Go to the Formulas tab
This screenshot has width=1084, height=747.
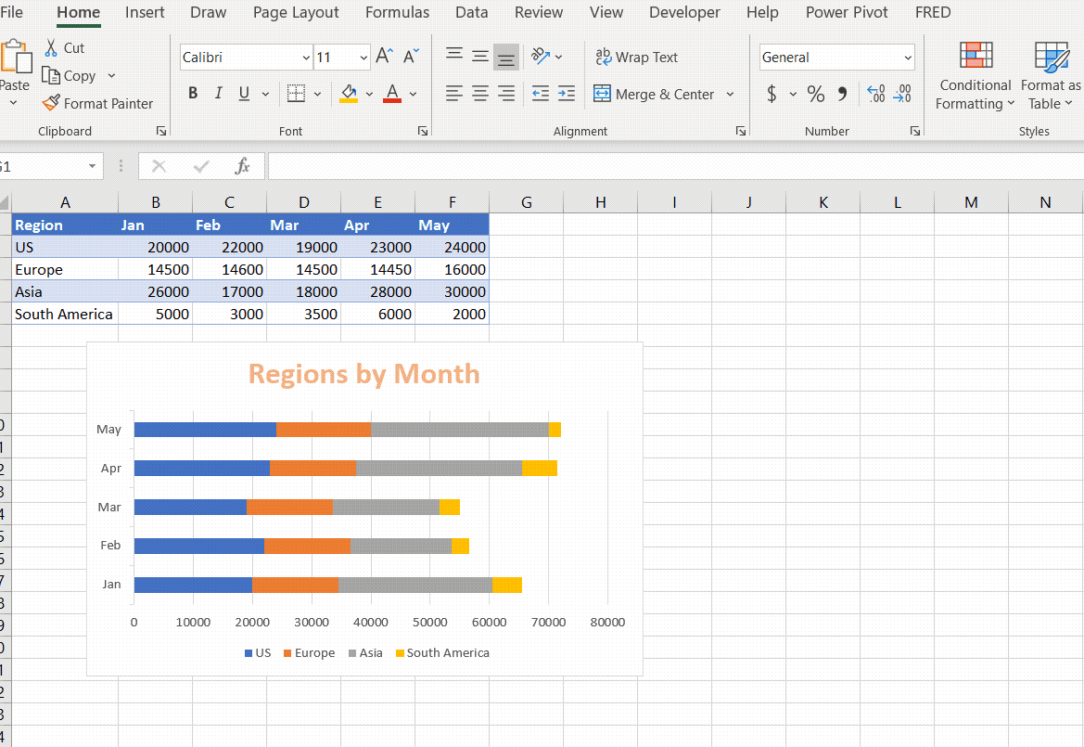tap(397, 12)
